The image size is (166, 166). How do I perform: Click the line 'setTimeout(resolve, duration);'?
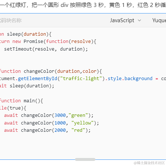46,49
